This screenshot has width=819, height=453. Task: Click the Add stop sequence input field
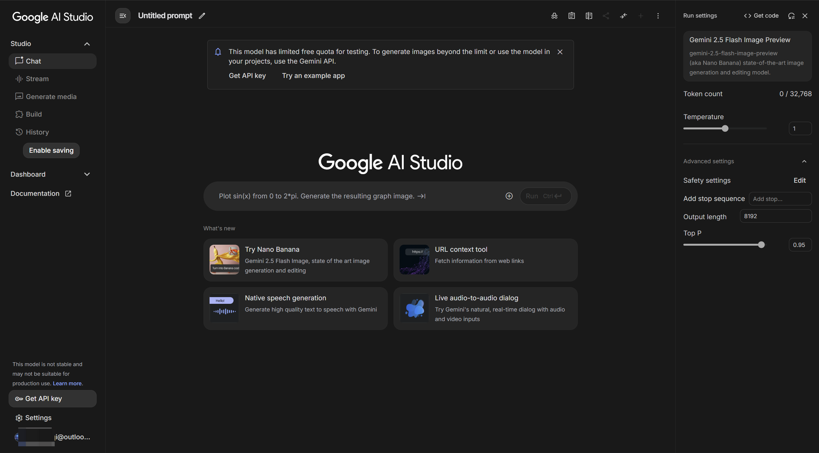point(780,199)
